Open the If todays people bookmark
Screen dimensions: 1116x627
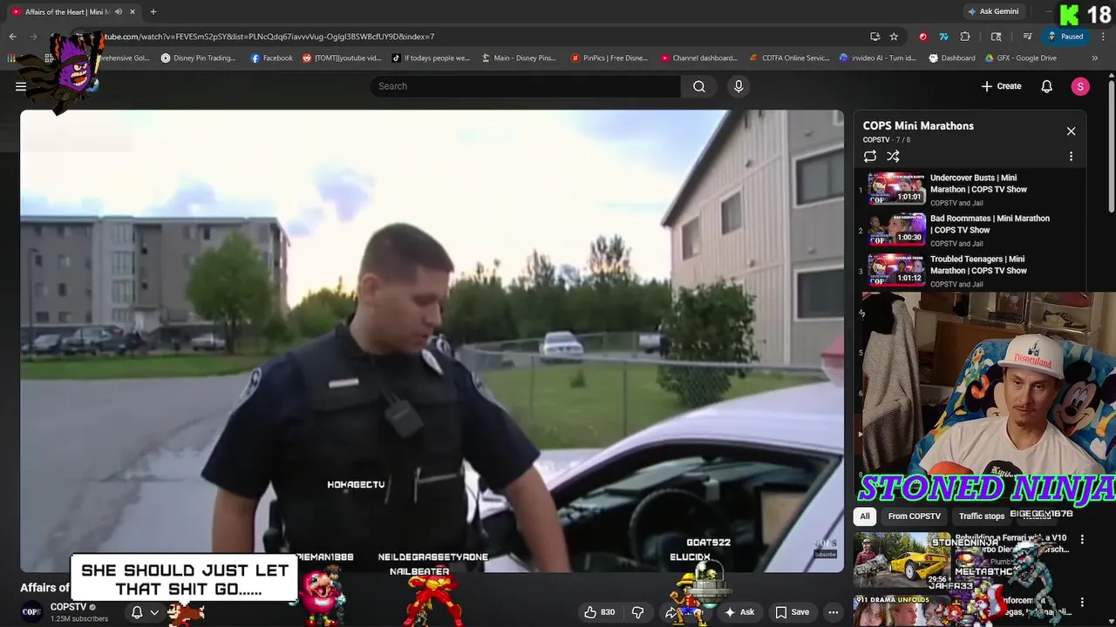[x=431, y=58]
